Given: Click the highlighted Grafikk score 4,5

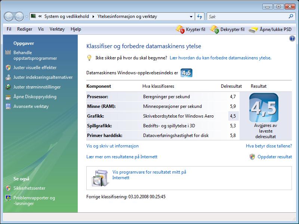Looking at the screenshot, I should (233, 116).
